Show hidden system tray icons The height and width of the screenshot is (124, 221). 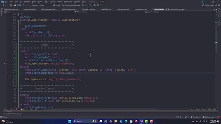point(193,121)
